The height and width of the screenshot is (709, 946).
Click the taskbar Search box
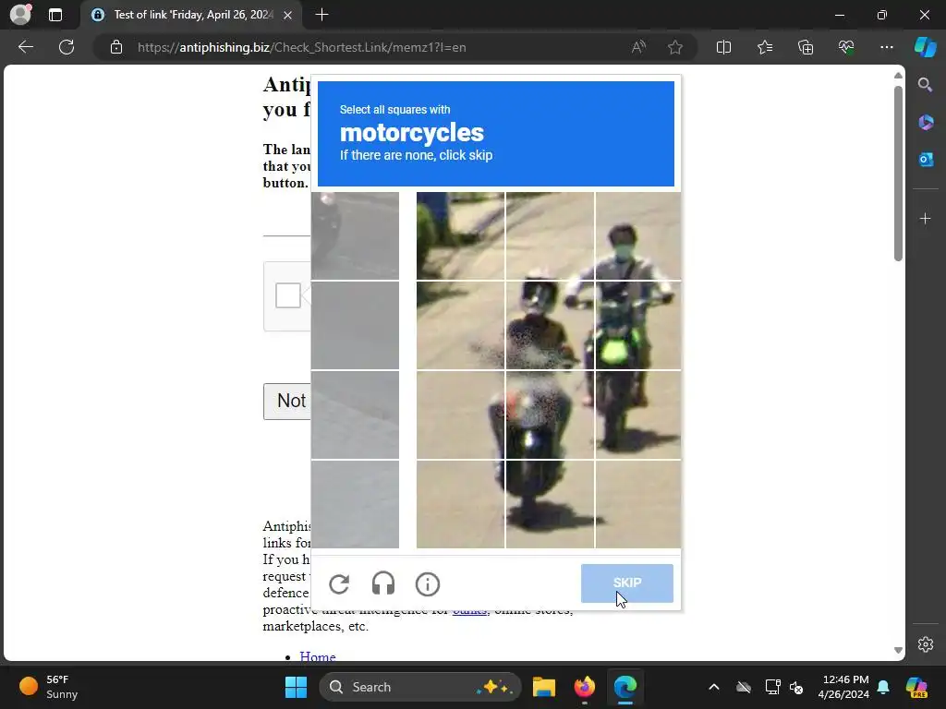420,687
